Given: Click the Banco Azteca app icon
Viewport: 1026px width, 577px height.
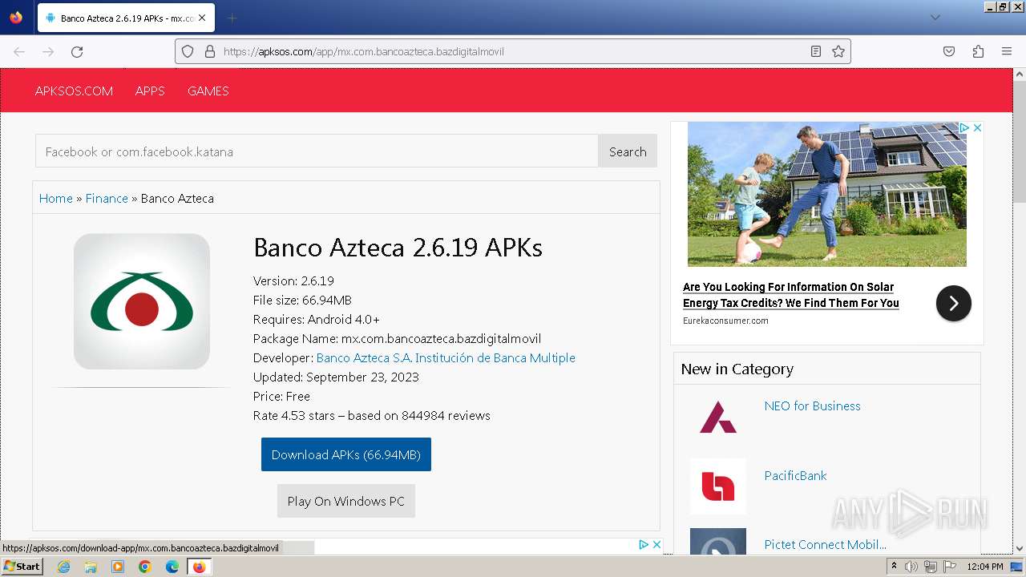Looking at the screenshot, I should (142, 301).
